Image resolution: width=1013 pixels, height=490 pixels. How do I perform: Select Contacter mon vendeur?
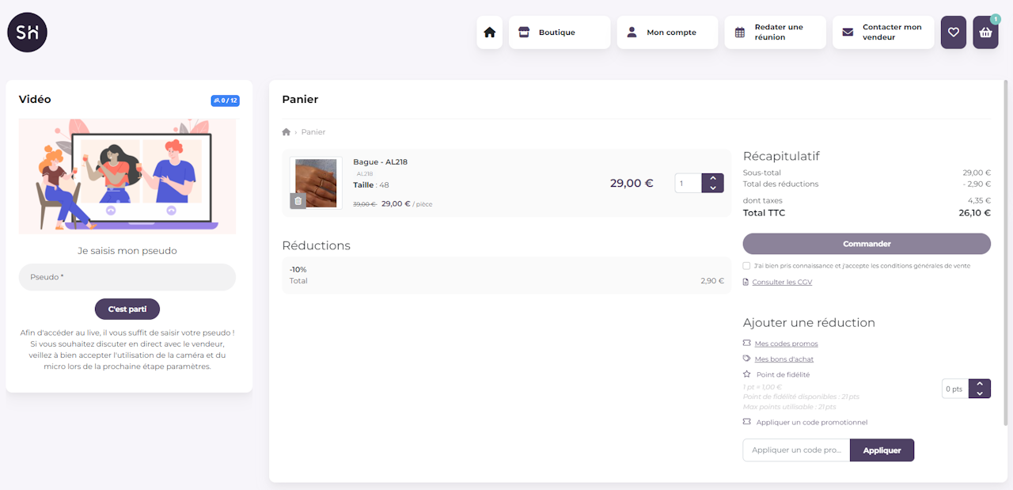882,32
